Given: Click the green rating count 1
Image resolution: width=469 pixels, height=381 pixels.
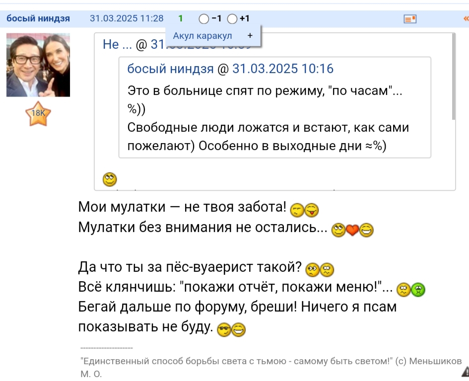Looking at the screenshot, I should coord(180,18).
